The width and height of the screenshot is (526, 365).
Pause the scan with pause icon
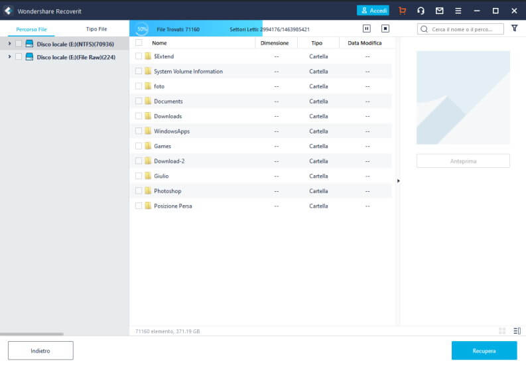click(367, 29)
